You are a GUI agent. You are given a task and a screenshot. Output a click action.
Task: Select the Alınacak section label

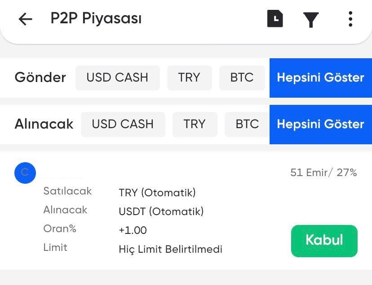click(x=43, y=124)
